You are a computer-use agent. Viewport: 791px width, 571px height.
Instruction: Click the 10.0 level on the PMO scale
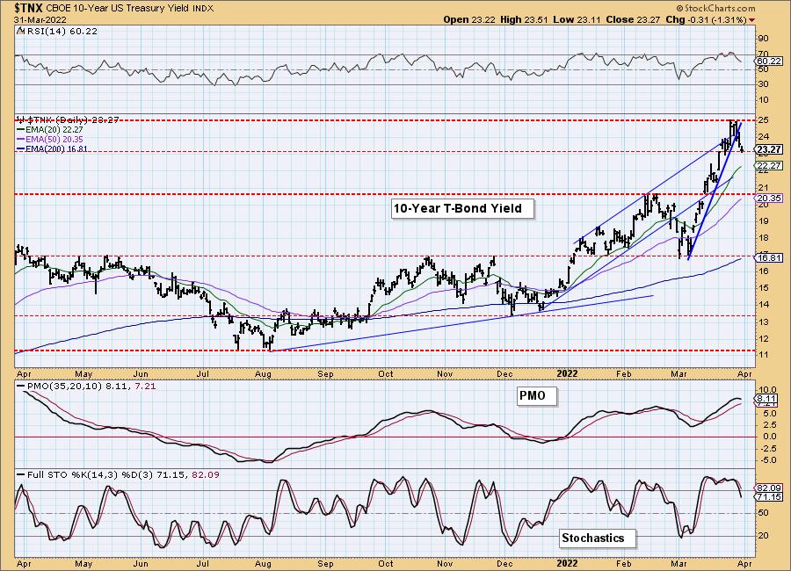pyautogui.click(x=767, y=390)
